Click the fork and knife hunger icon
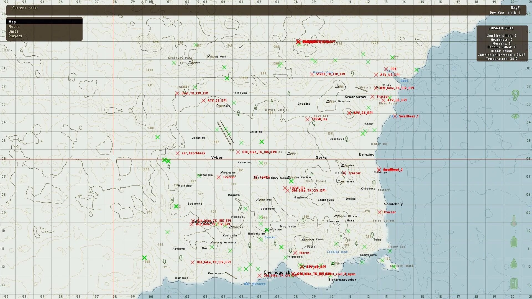532x299 pixels. click(514, 283)
